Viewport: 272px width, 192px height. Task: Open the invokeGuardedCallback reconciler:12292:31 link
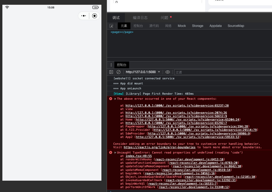coord(201,180)
